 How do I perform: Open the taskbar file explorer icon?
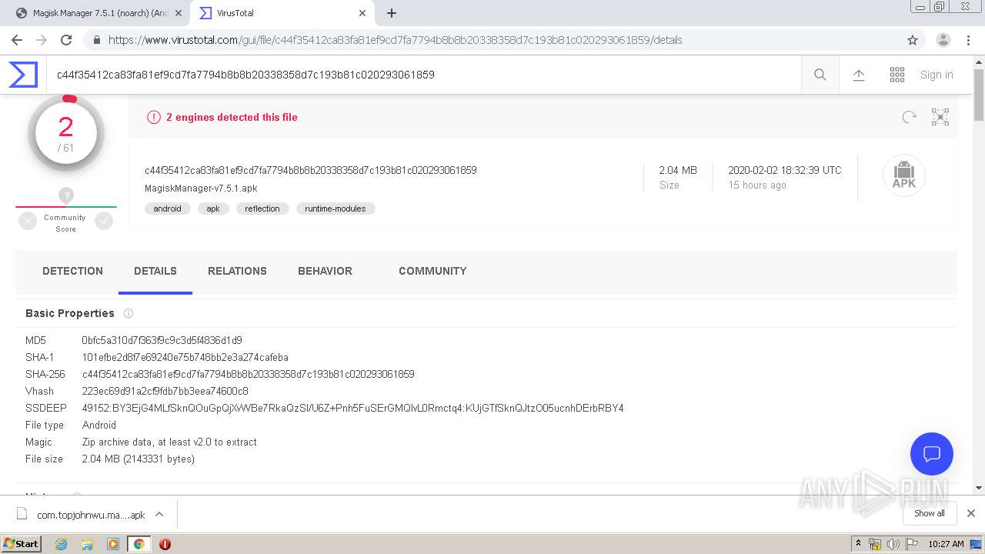tap(87, 544)
